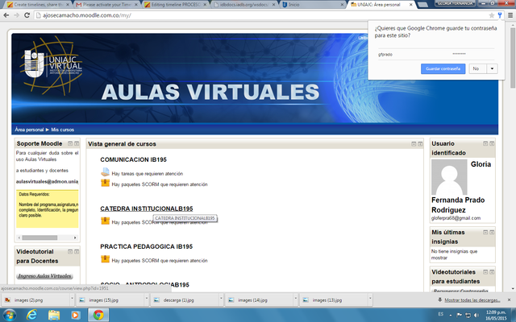Go back with the browser back arrow
Screen dimensions: 516x322
[6, 15]
